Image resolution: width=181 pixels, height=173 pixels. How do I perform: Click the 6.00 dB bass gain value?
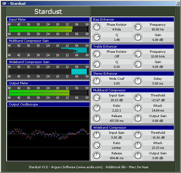coord(158,40)
